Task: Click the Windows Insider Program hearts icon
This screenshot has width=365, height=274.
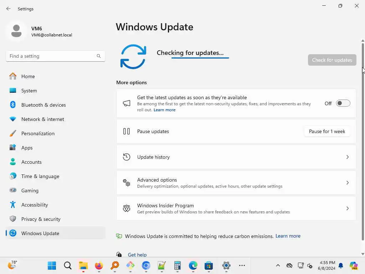Action: pos(127,208)
